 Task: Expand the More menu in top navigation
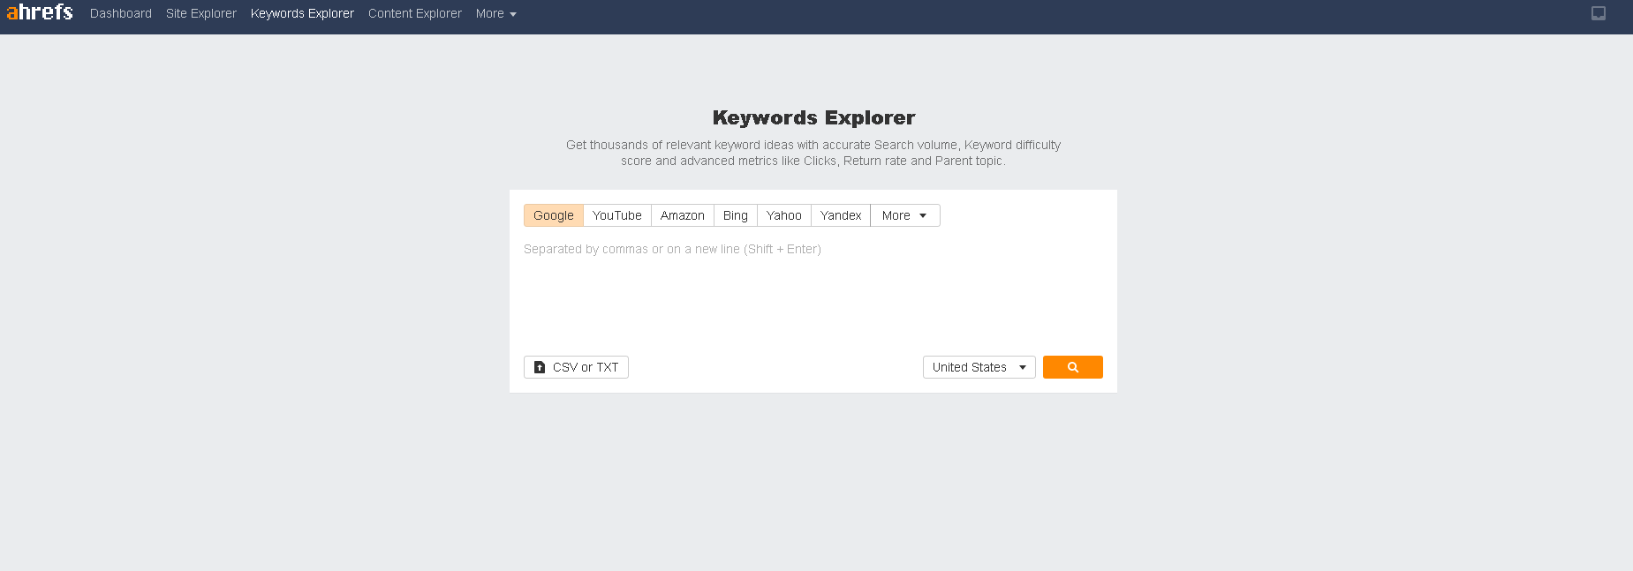click(495, 13)
